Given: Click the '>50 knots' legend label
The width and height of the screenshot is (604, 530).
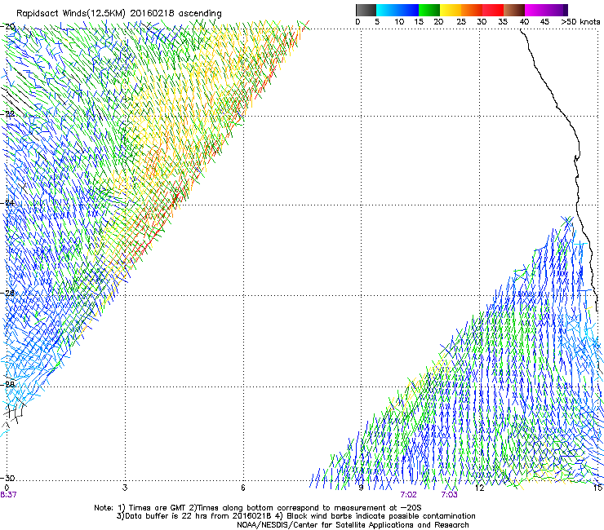Looking at the screenshot, I should click(581, 22).
